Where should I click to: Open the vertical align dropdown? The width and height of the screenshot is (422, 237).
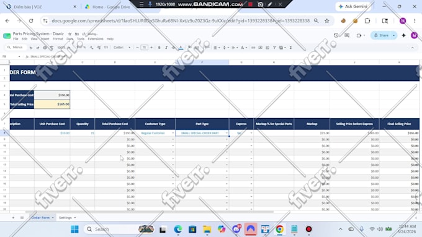click(225, 48)
